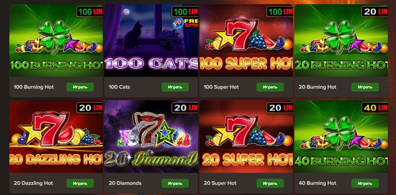
Task: Click Играть for 20 Diamonds
Action: 175,183
